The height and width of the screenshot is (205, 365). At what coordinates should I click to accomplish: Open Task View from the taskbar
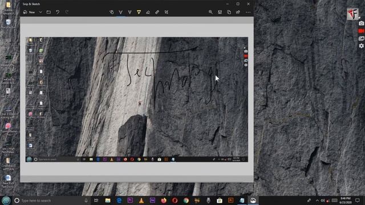pyautogui.click(x=96, y=200)
